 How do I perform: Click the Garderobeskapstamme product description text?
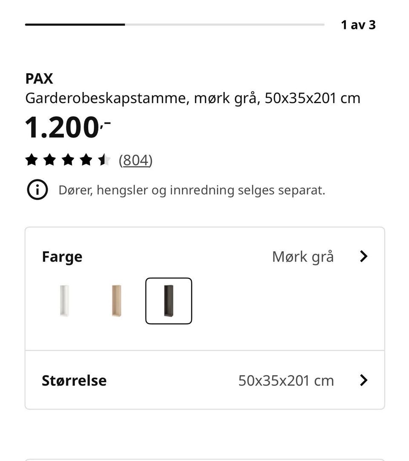193,98
